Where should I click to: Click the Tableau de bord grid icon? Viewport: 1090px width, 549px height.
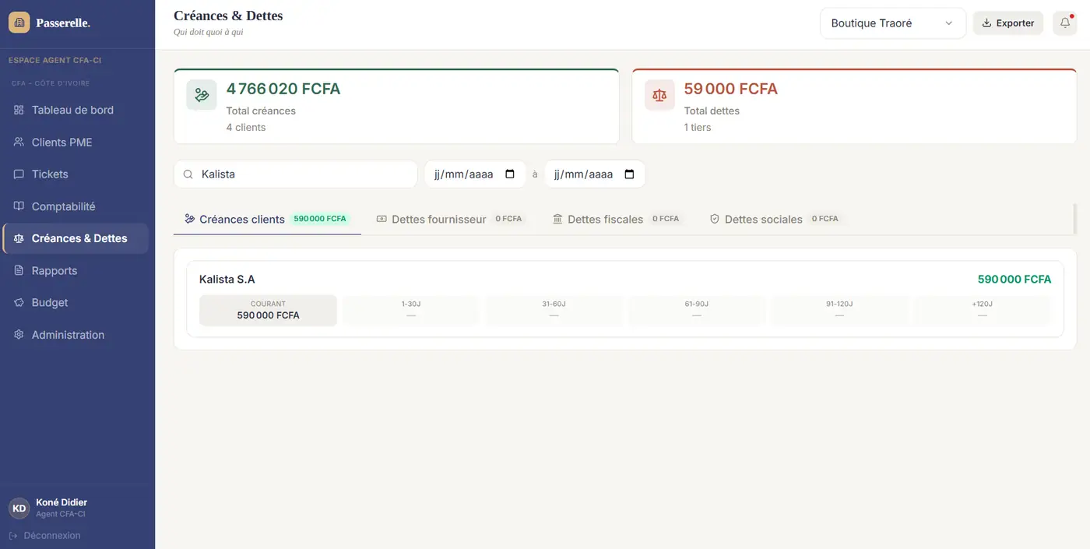tap(19, 110)
